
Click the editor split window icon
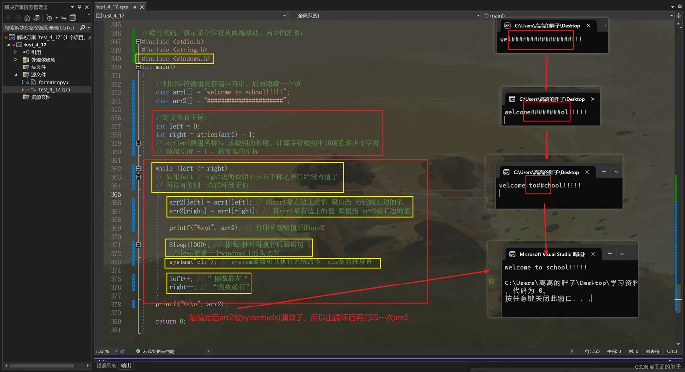pos(679,16)
